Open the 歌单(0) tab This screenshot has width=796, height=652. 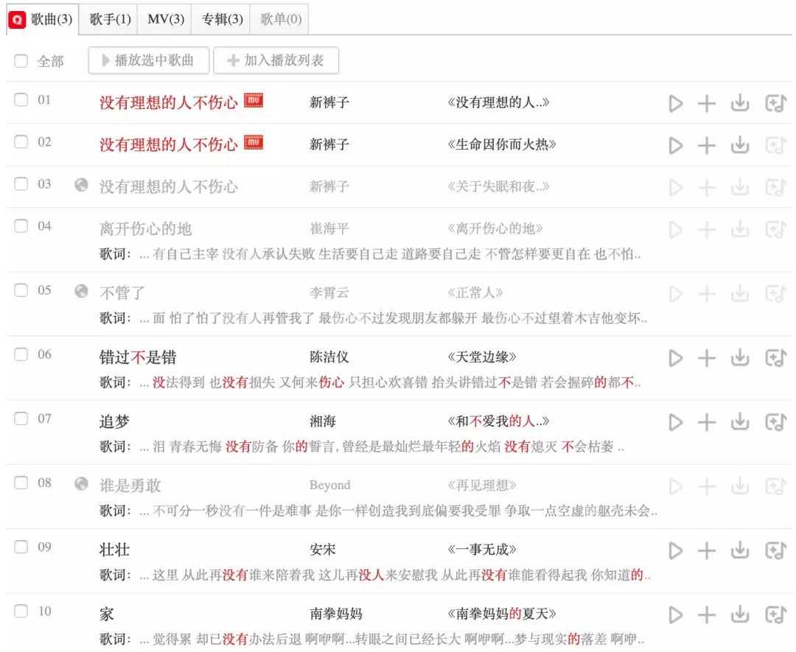click(x=280, y=19)
